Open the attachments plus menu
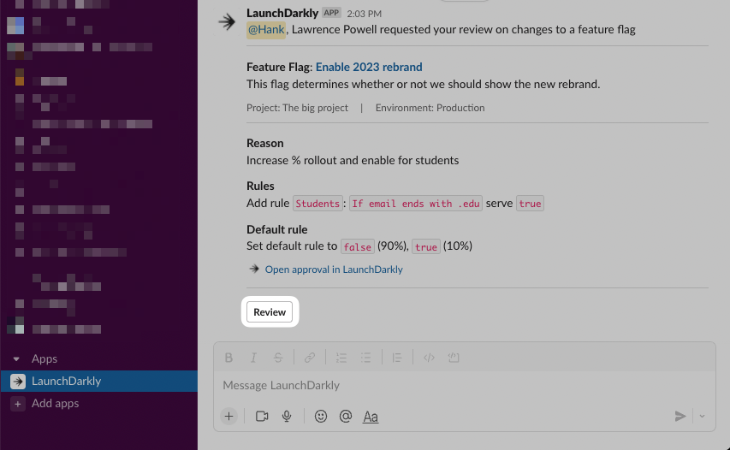Viewport: 730px width, 450px height. 228,417
